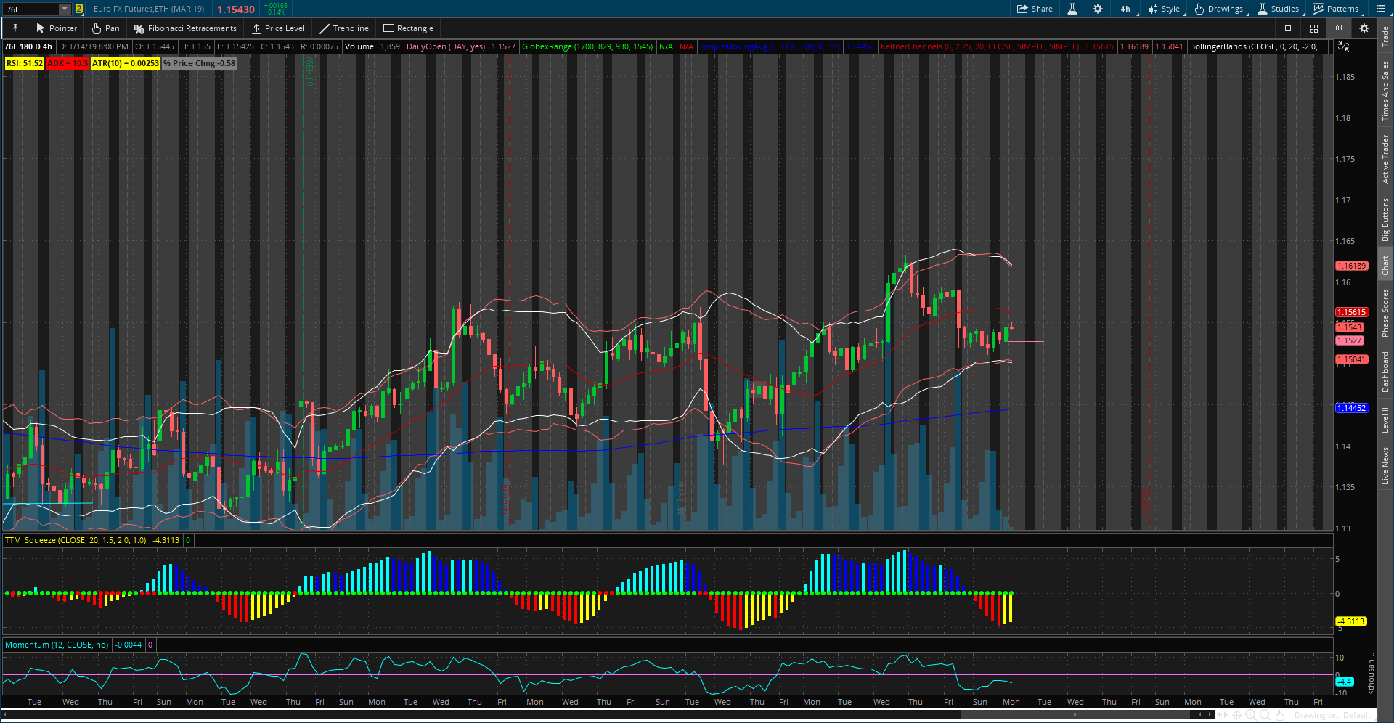
Task: Click the Share chart icon button
Action: tap(1035, 9)
